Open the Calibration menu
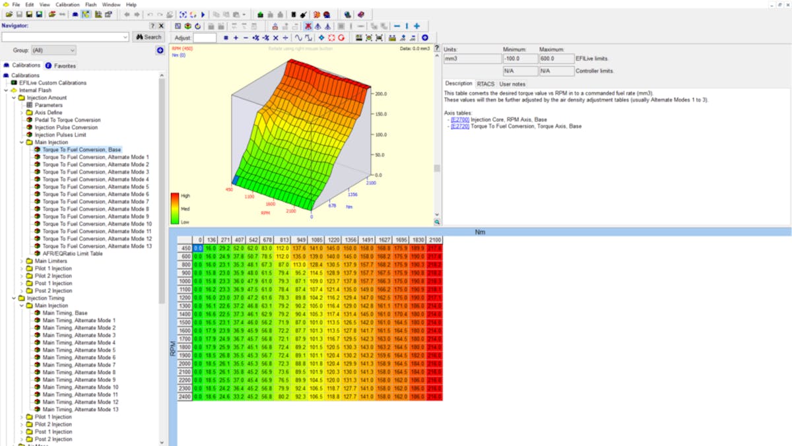 (x=67, y=5)
